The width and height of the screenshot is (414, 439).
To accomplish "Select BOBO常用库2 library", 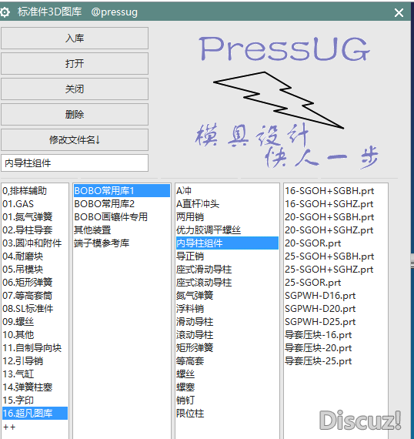I will [122, 204].
